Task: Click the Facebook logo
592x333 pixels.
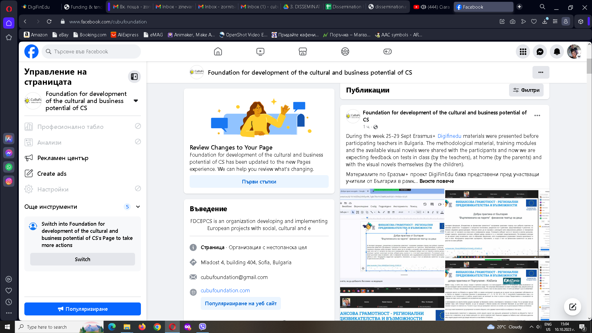Action: [31, 51]
